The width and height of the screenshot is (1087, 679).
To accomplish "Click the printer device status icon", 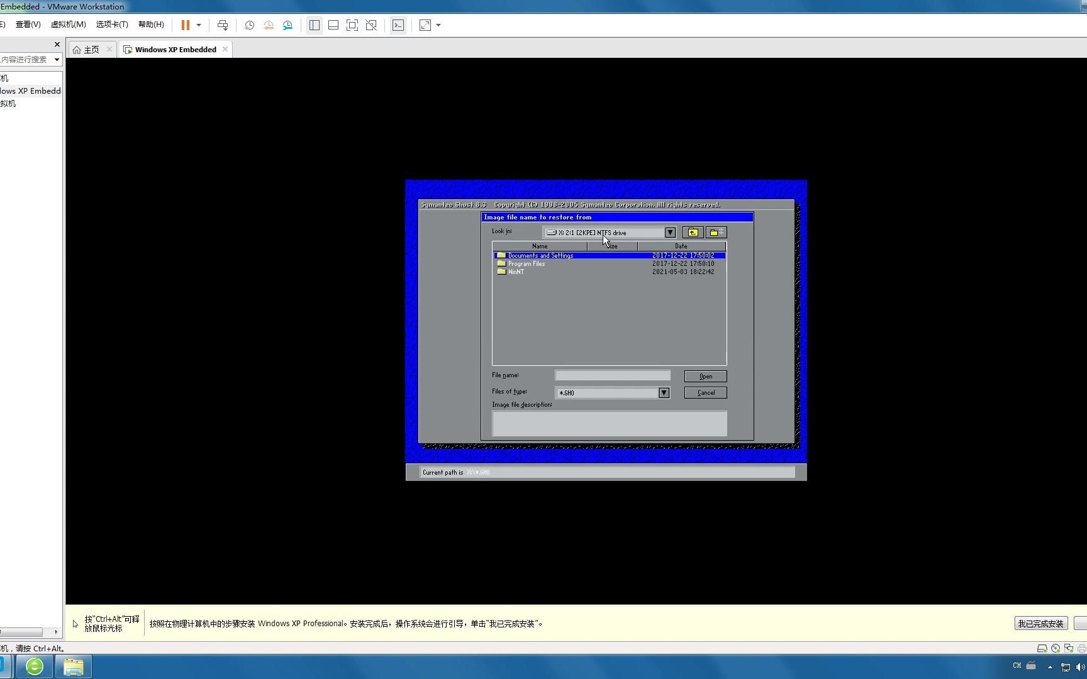I will [1081, 648].
